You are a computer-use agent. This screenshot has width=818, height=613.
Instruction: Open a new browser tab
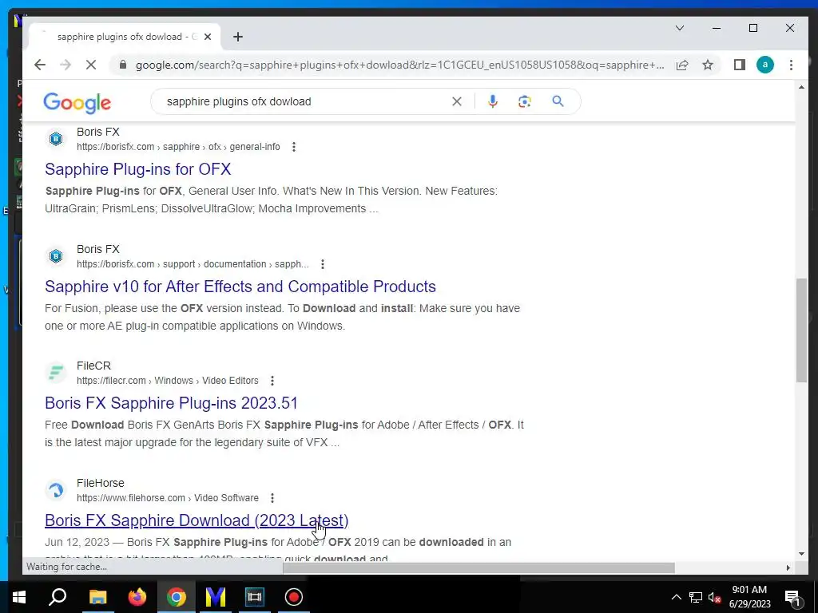tap(238, 37)
